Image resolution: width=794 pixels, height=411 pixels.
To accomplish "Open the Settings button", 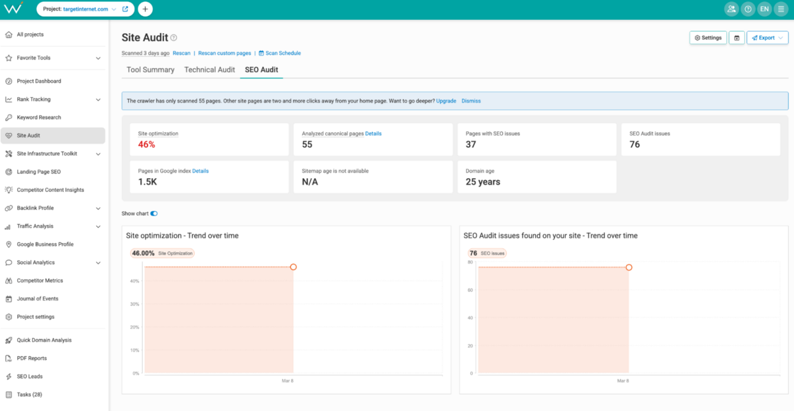I will pos(708,38).
